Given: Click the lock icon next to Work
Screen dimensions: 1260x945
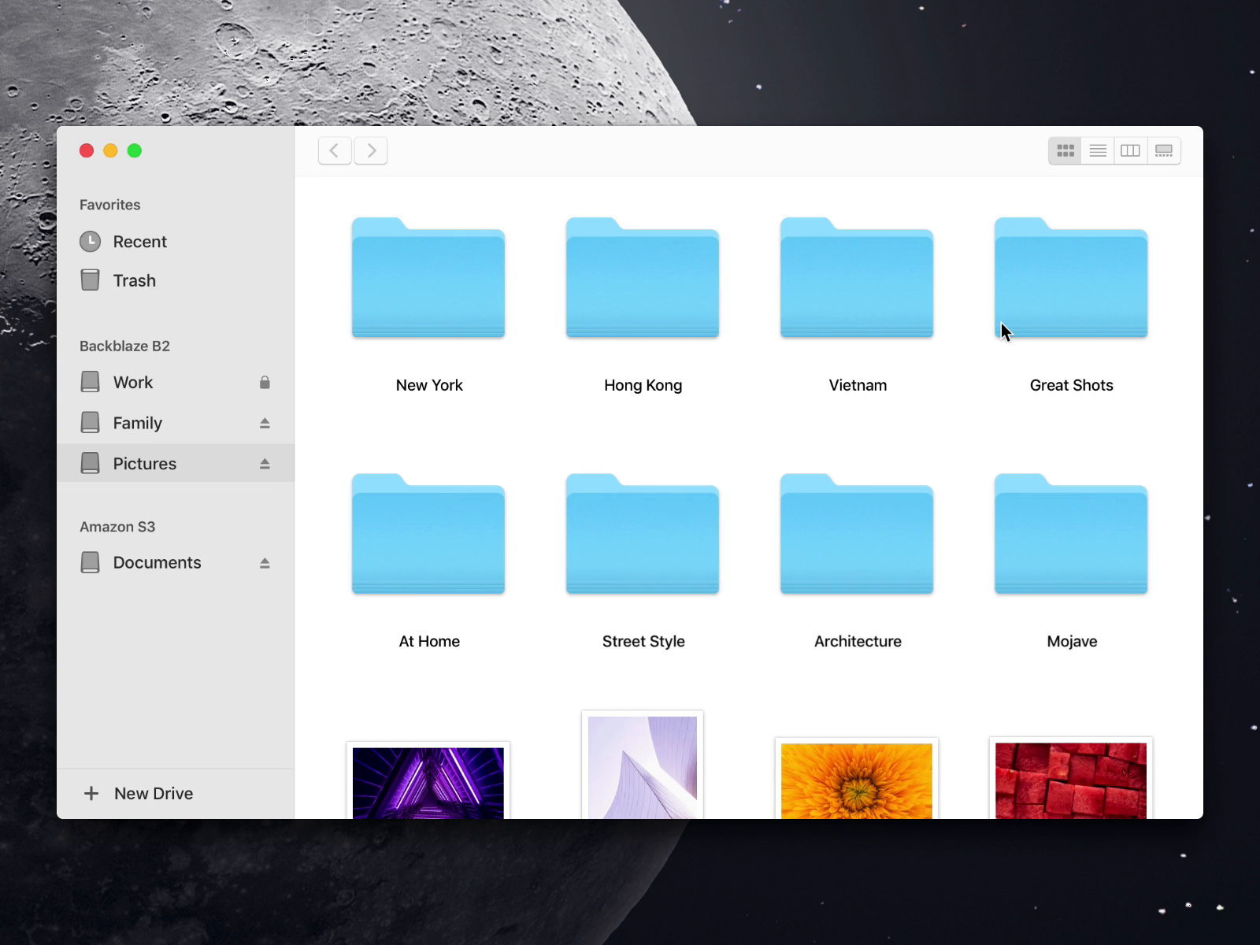Looking at the screenshot, I should pos(265,383).
